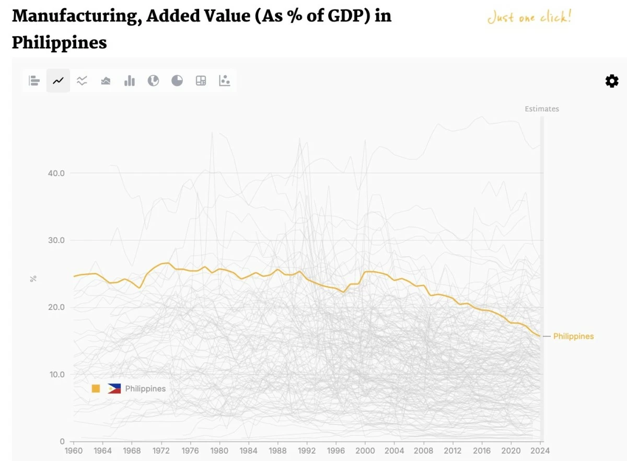The height and width of the screenshot is (461, 627).
Task: Click the Philippines legend label
Action: [145, 389]
